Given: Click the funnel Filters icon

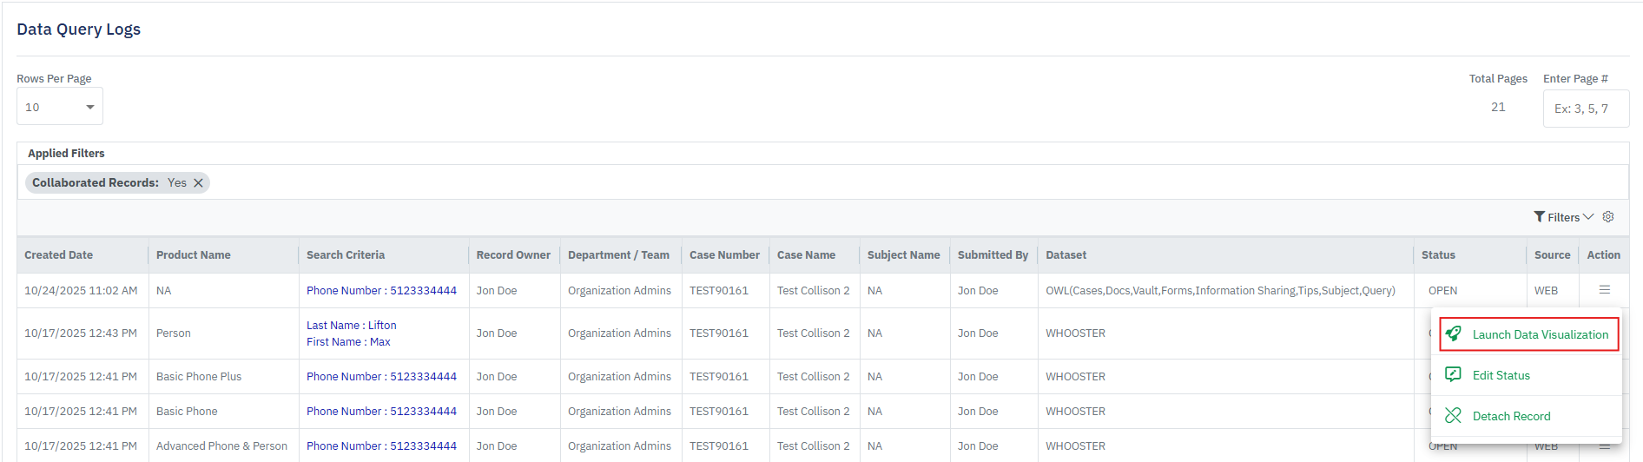Looking at the screenshot, I should click(x=1539, y=217).
